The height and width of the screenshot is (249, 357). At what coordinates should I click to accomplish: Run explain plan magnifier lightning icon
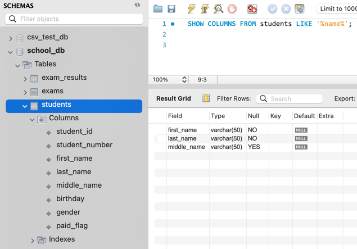(x=219, y=9)
